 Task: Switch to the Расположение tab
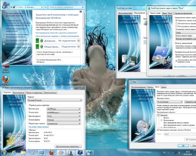click(x=19, y=93)
